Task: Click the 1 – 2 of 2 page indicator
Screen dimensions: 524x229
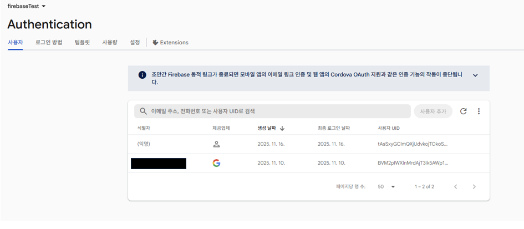Action: (424, 186)
